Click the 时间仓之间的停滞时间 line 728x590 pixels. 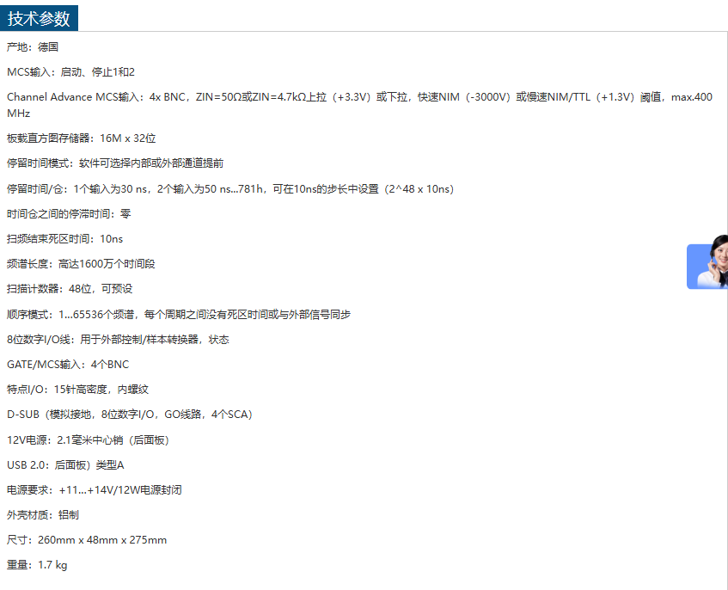(69, 214)
